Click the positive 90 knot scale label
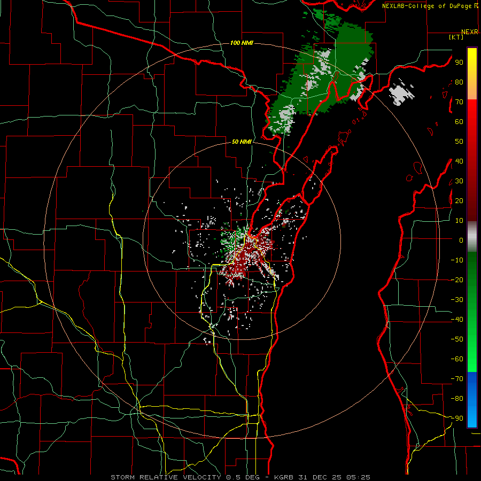Screen dimensions: 481x481 click(459, 63)
